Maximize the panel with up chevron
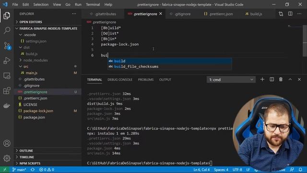This screenshot has height=173, width=307. click(x=290, y=79)
